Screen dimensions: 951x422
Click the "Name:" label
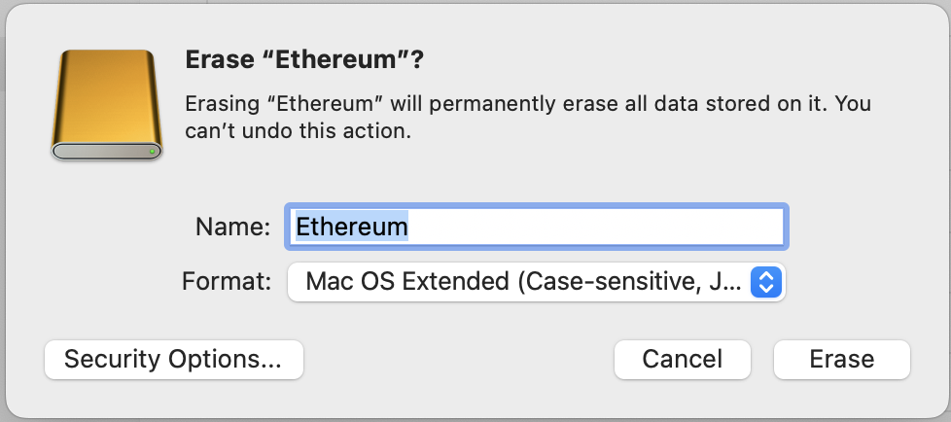click(x=232, y=227)
